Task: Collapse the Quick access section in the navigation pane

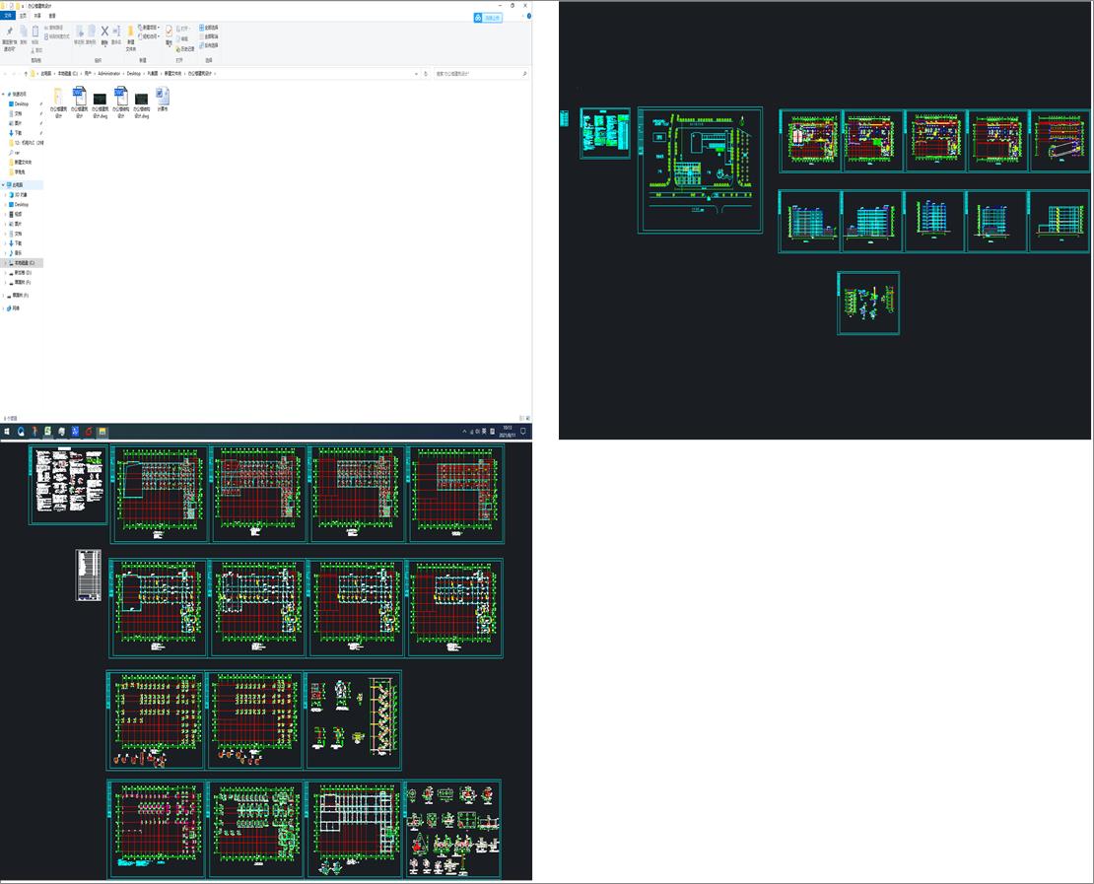Action: coord(3,95)
